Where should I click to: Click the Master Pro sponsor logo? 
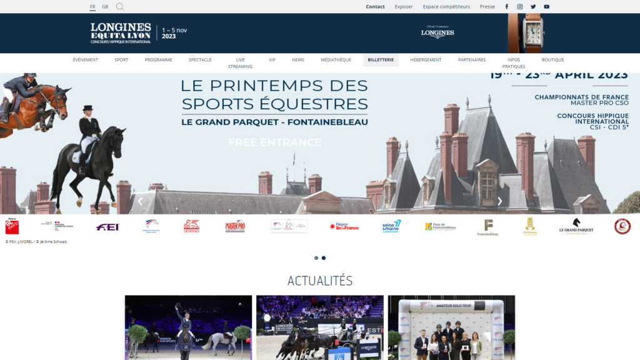[x=235, y=226]
